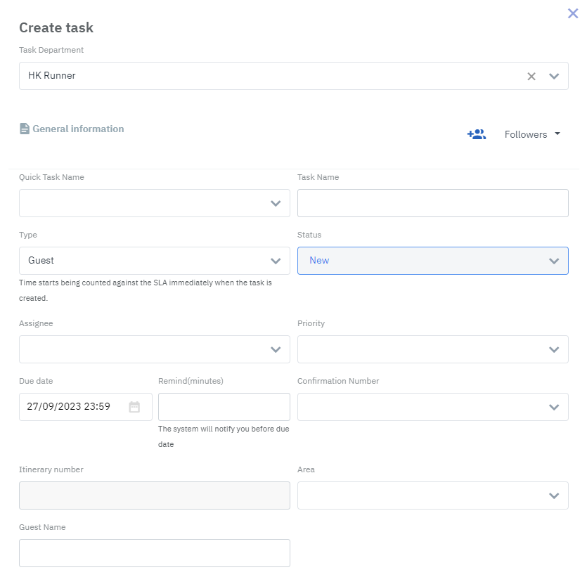This screenshot has width=587, height=577.
Task: Open the Type dropdown showing Guest
Action: click(x=276, y=261)
